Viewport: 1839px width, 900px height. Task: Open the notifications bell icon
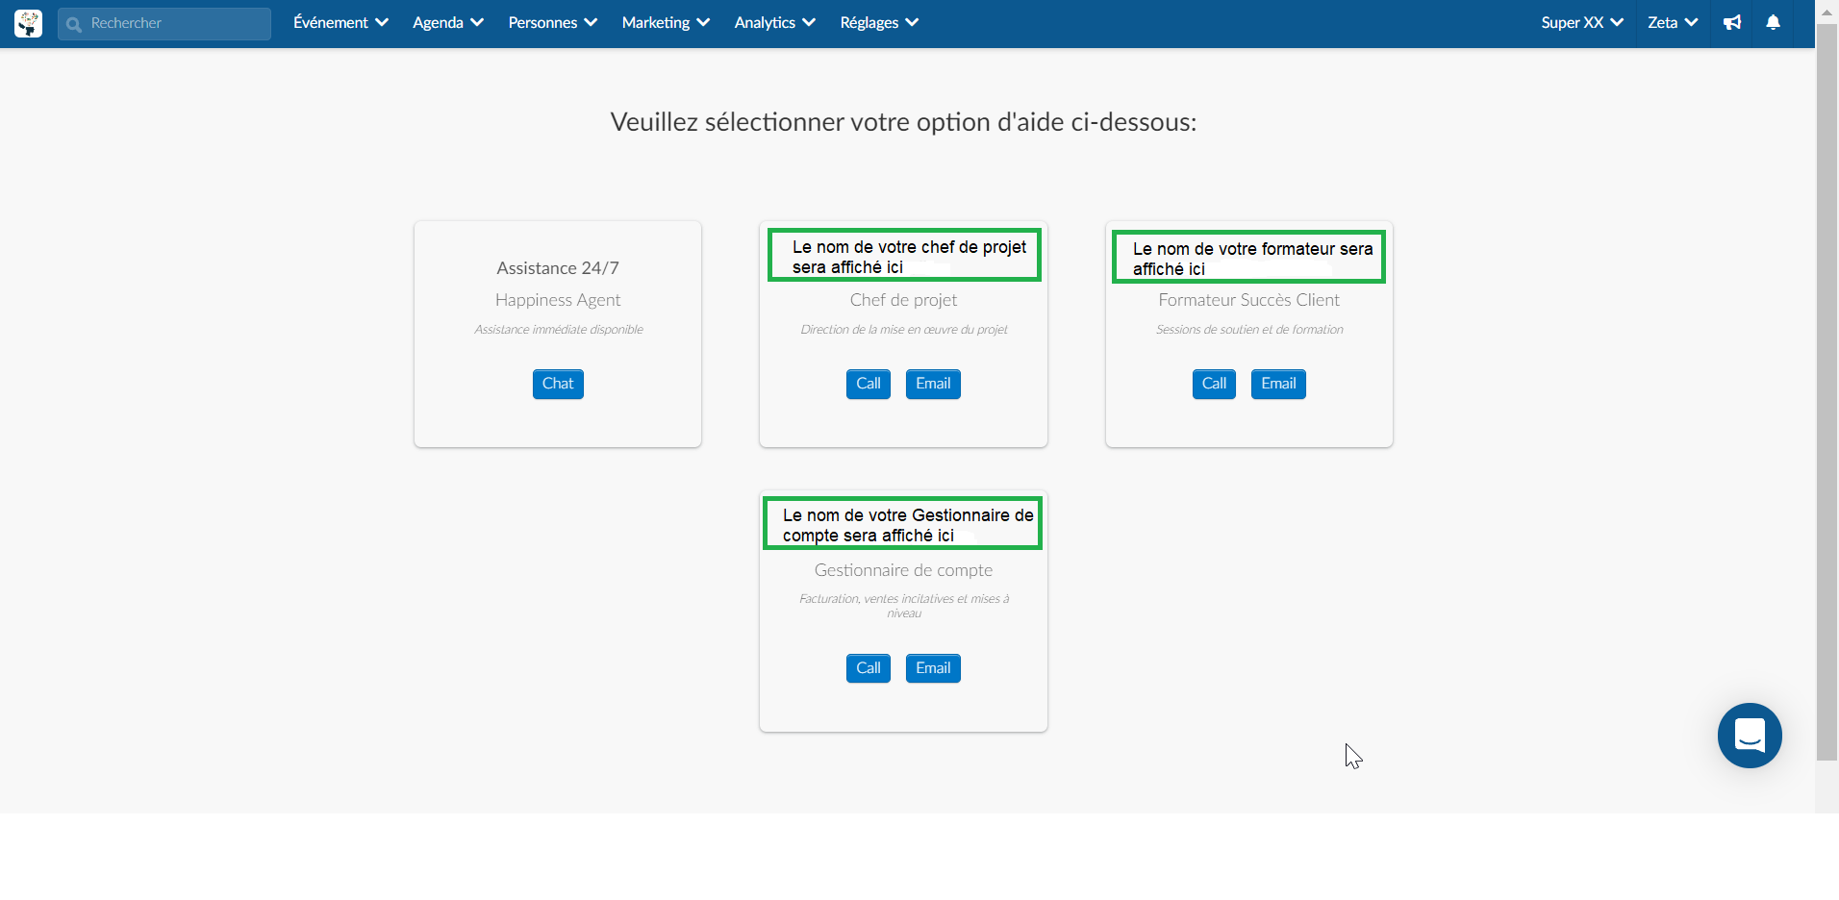(x=1773, y=22)
